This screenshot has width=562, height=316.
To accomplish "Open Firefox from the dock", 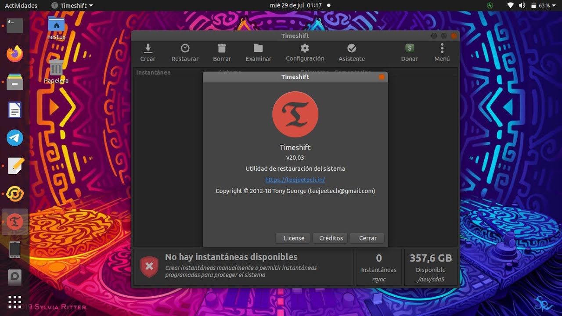I will pyautogui.click(x=14, y=54).
